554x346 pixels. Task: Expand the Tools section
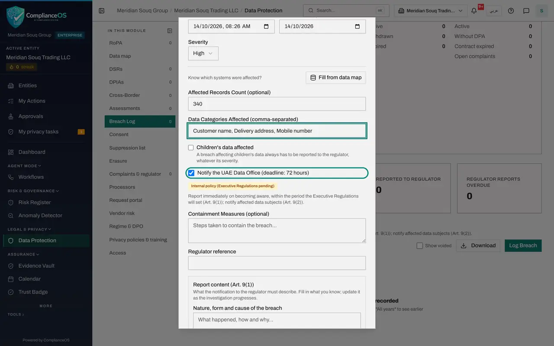(x=16, y=314)
